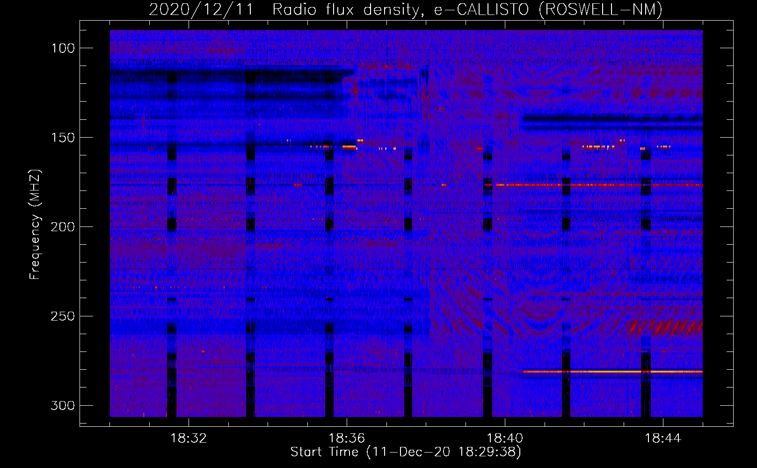The width and height of the screenshot is (757, 468).
Task: Click the 200 frequency tick label
Action: (x=63, y=227)
